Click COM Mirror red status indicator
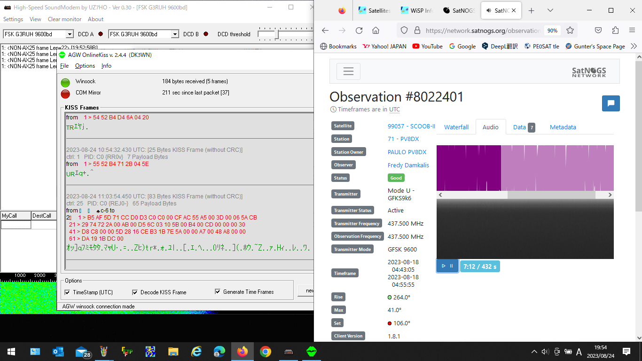The width and height of the screenshot is (642, 361). 65,94
